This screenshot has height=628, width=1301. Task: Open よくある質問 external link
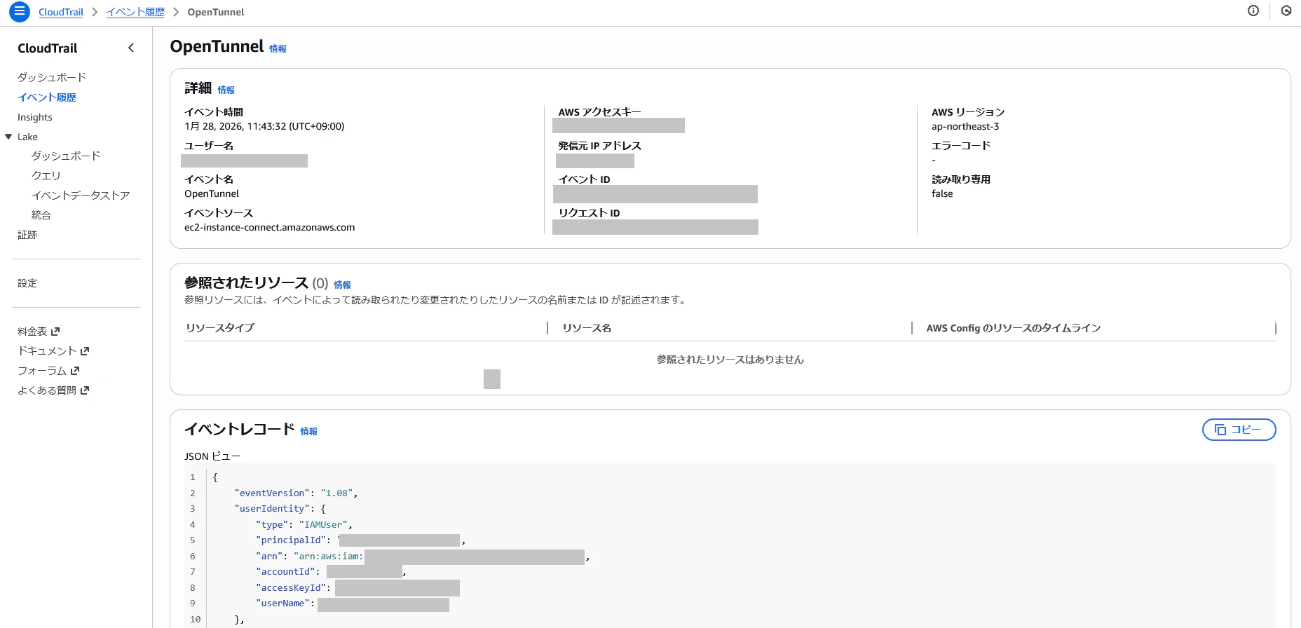click(x=53, y=390)
